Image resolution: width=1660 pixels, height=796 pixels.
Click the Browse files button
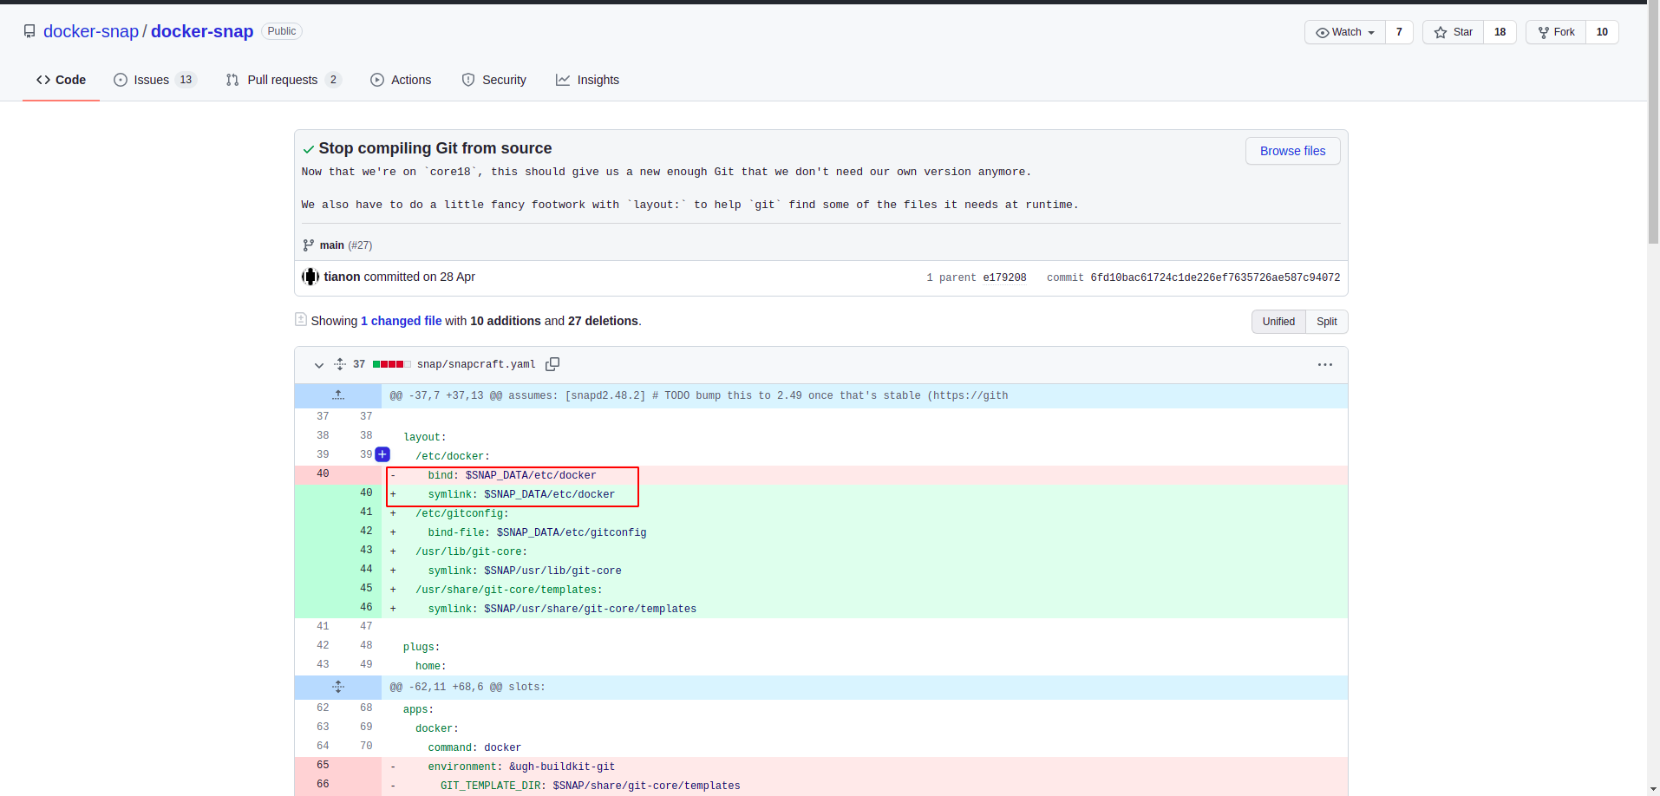[x=1292, y=151]
